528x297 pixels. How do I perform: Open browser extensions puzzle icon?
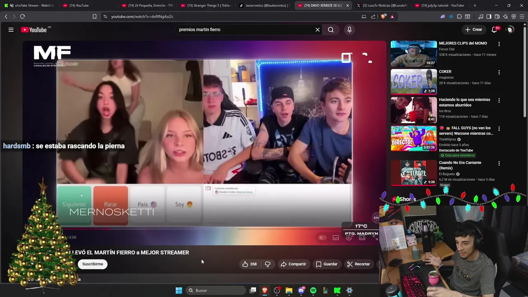point(459,16)
